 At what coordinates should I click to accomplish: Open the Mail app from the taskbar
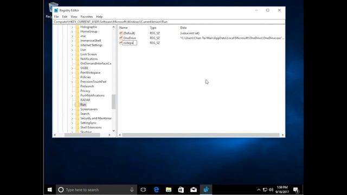[x=194, y=190]
